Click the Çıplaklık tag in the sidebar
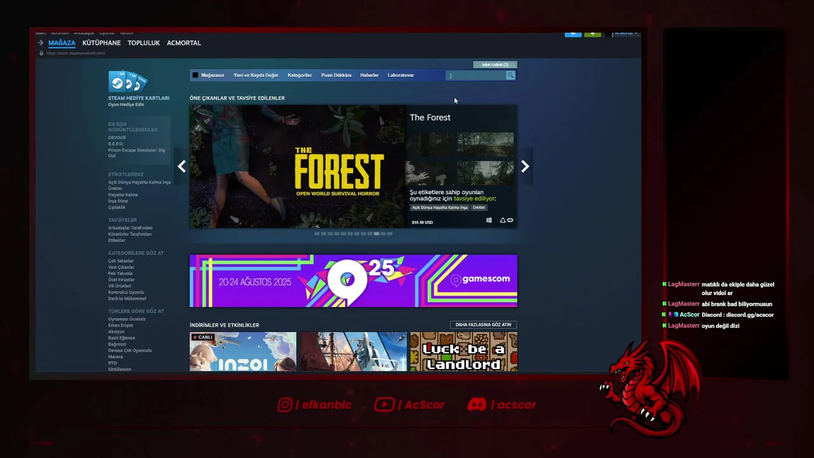The width and height of the screenshot is (814, 458). point(117,207)
